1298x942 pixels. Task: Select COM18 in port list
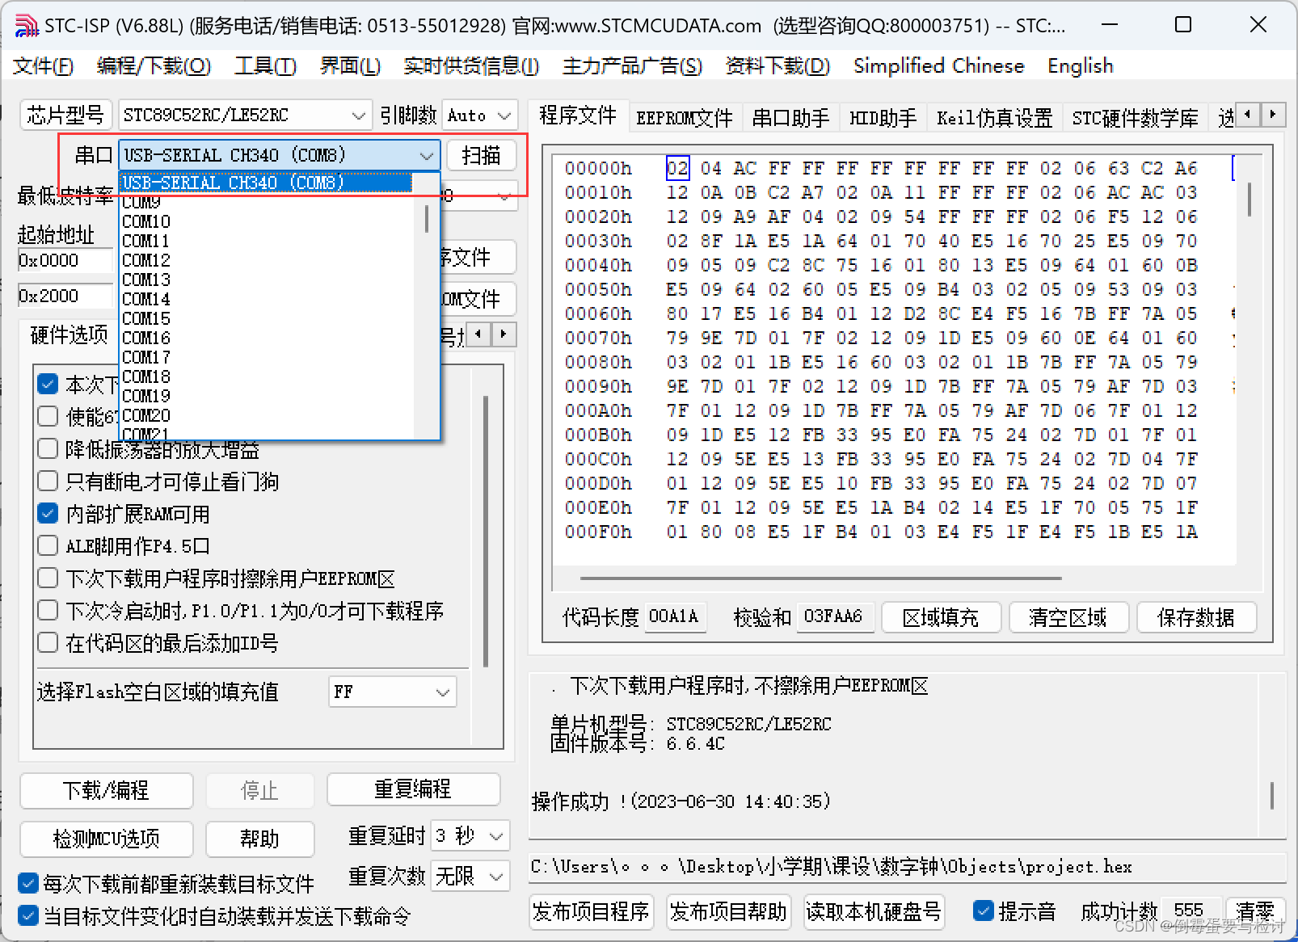pos(146,376)
